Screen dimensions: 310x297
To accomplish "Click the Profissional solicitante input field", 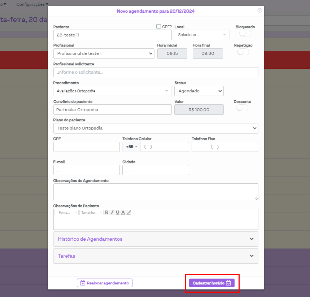I will pyautogui.click(x=156, y=72).
